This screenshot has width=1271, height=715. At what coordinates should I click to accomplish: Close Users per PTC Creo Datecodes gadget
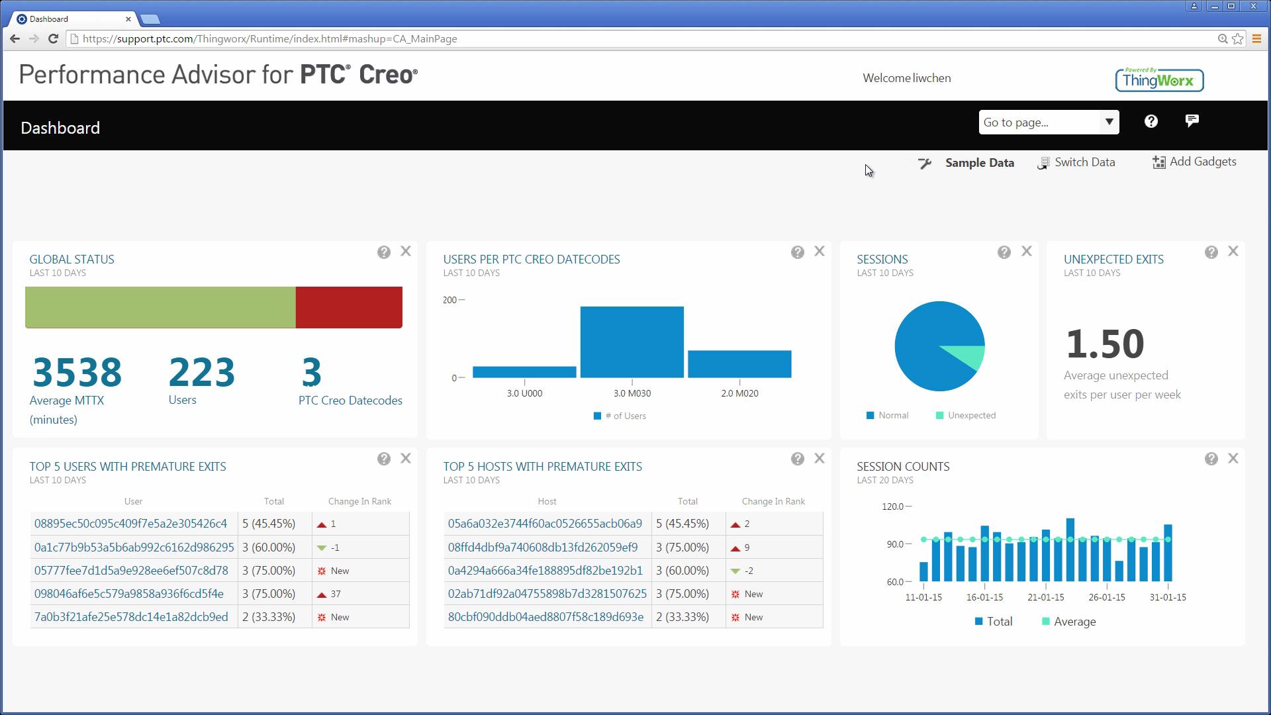coord(820,252)
